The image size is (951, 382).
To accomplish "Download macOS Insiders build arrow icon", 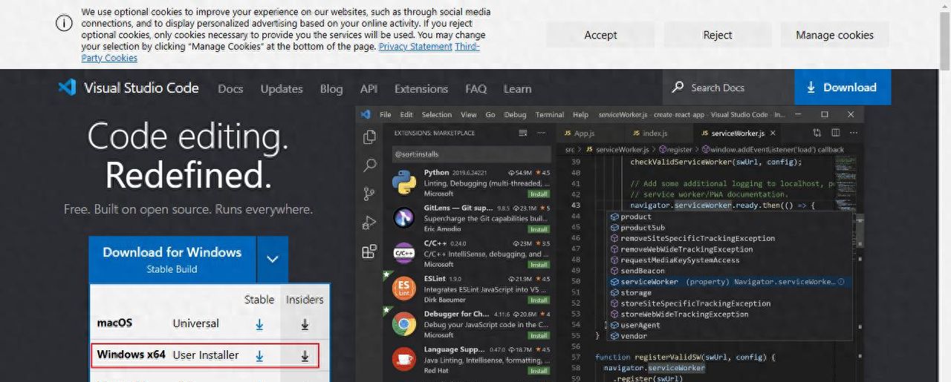I will [305, 324].
